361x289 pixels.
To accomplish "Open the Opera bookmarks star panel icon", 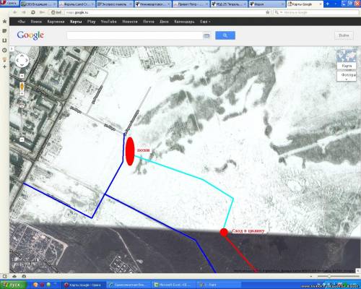I will coord(4,22).
